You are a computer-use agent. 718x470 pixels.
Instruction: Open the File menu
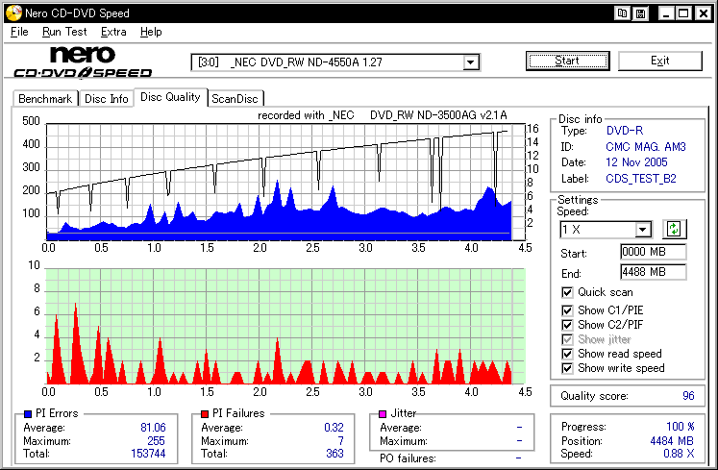point(19,32)
